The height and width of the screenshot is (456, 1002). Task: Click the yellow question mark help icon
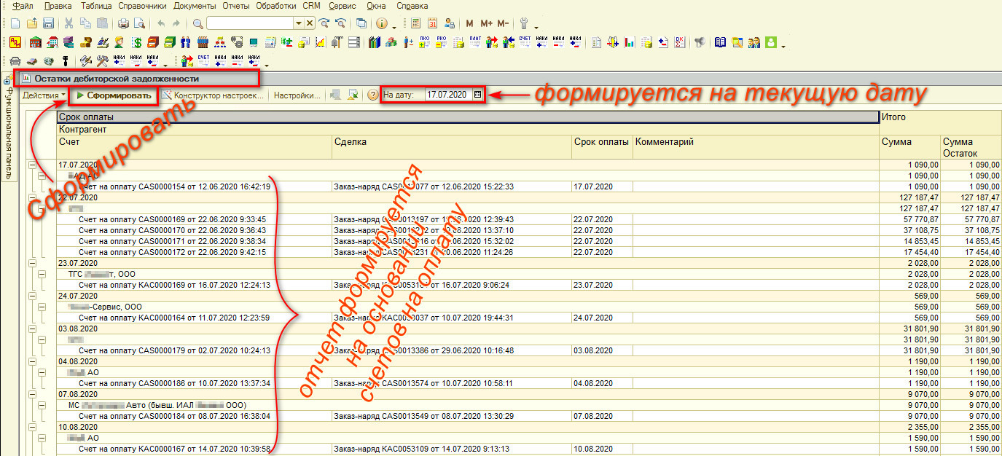(x=372, y=95)
